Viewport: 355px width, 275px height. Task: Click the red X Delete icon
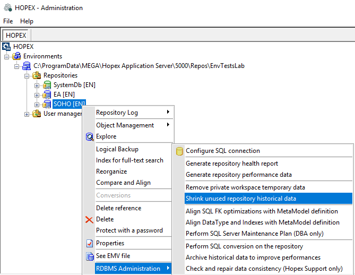(x=90, y=219)
